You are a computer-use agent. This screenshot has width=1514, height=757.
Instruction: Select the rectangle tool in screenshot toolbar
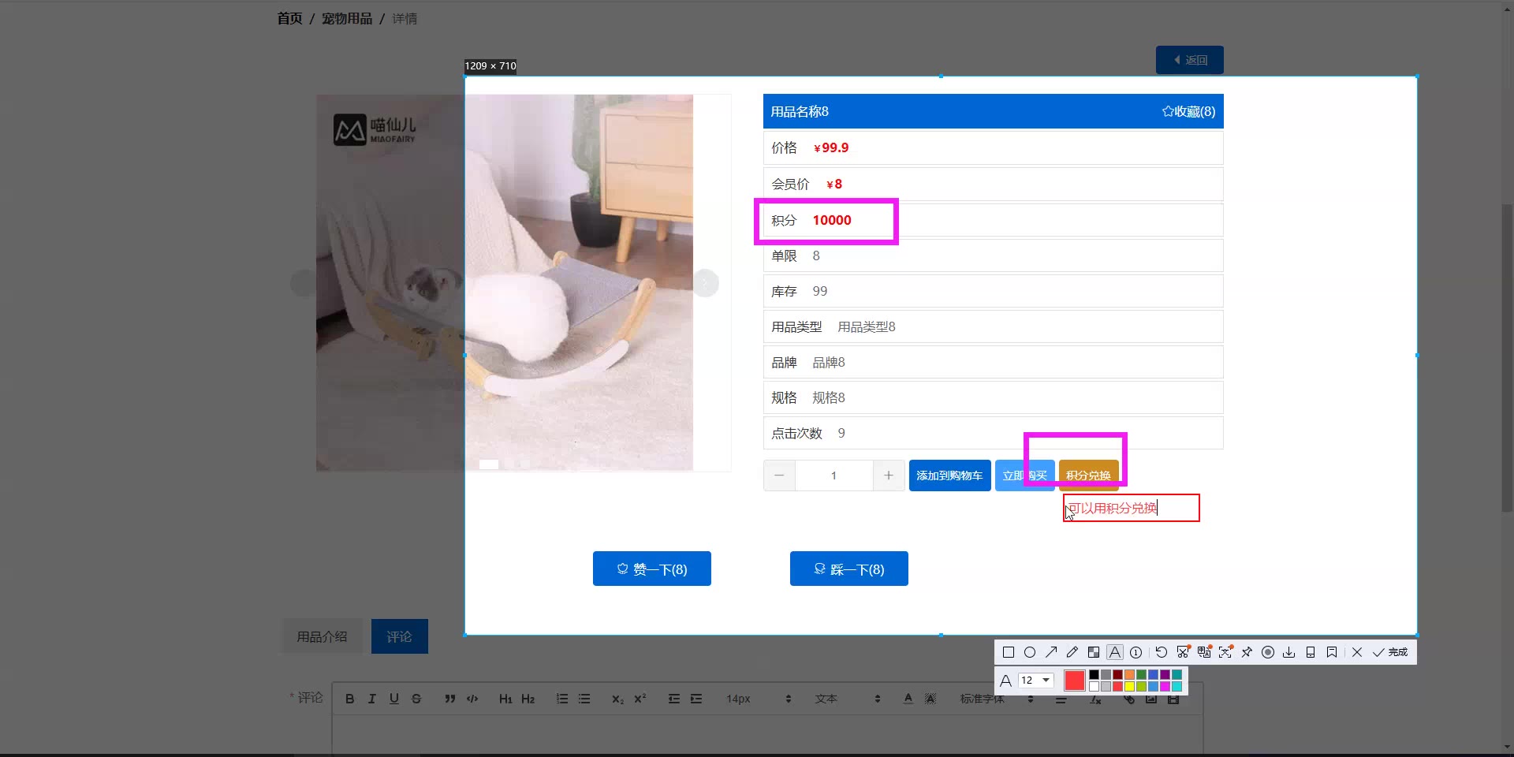(x=1008, y=652)
